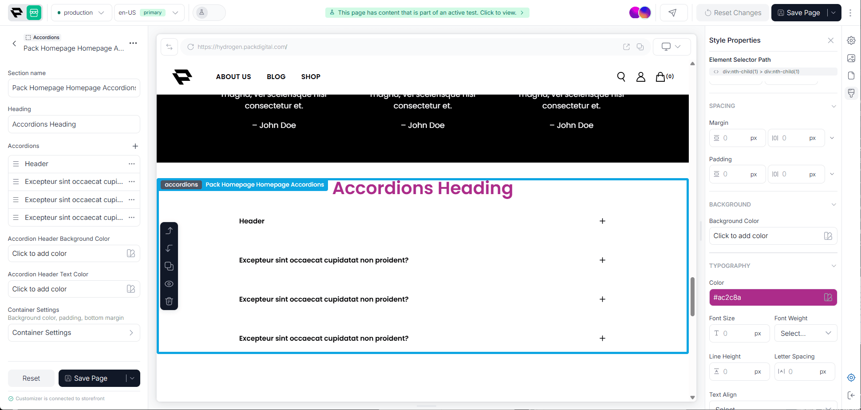Open the SHOP navigation link
The image size is (861, 410).
pyautogui.click(x=311, y=77)
